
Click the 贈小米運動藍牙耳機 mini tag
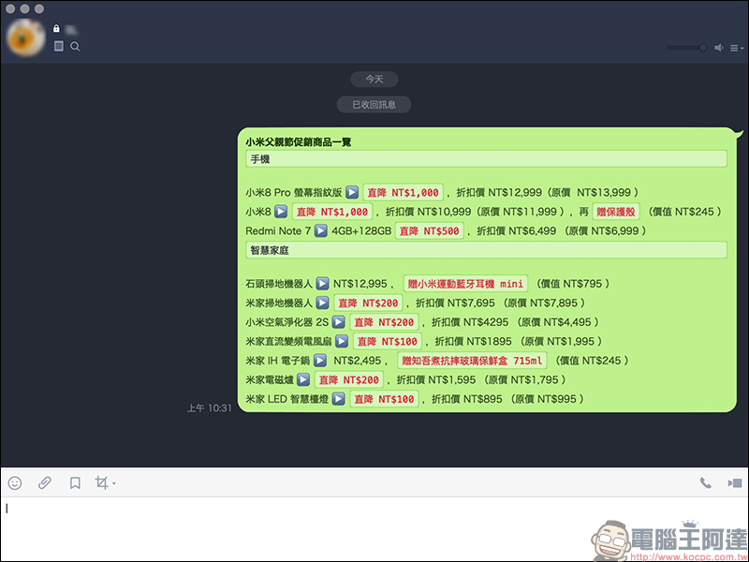(x=465, y=284)
